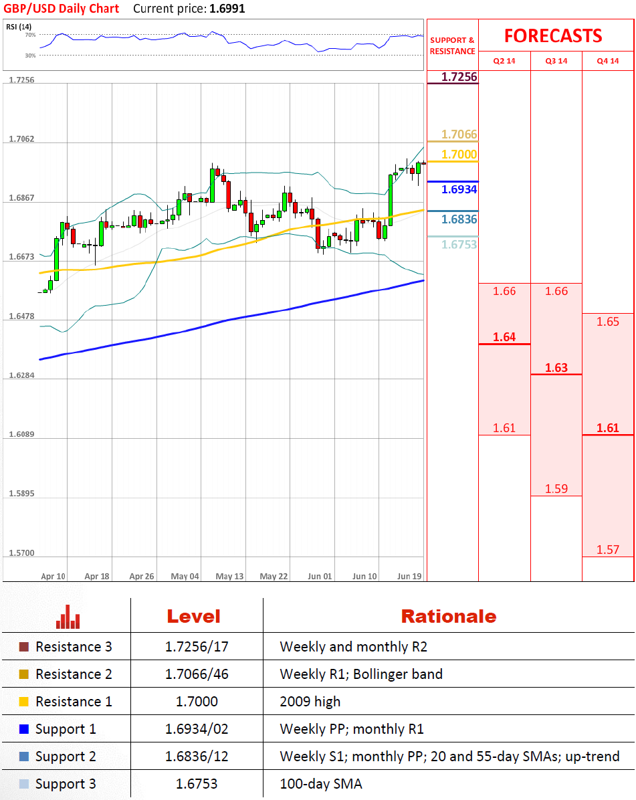Click the Q4 14 upper forecast 1.65
This screenshot has width=636, height=800.
tap(608, 322)
